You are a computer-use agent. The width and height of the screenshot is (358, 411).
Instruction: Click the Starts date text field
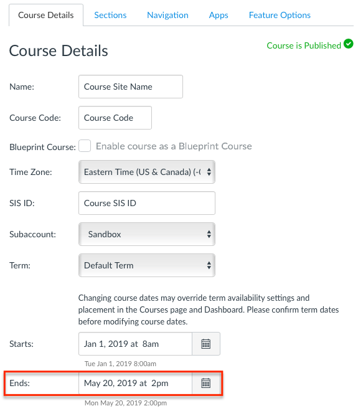[136, 344]
